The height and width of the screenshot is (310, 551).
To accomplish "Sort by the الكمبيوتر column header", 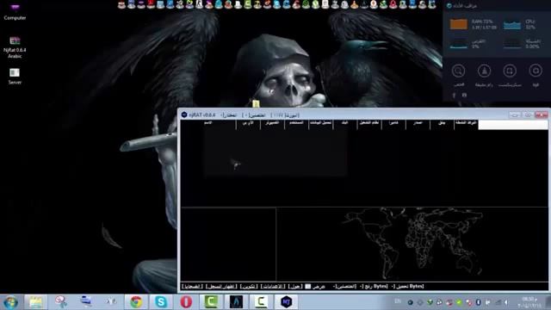I will (272, 124).
